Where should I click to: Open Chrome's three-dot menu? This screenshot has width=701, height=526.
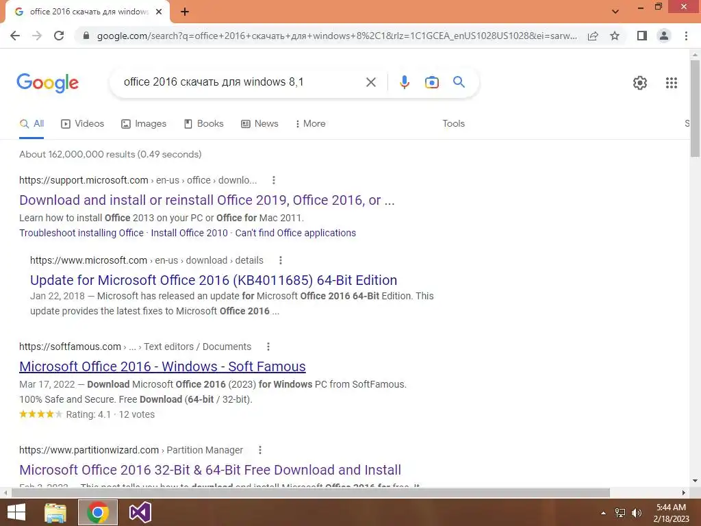pyautogui.click(x=686, y=36)
